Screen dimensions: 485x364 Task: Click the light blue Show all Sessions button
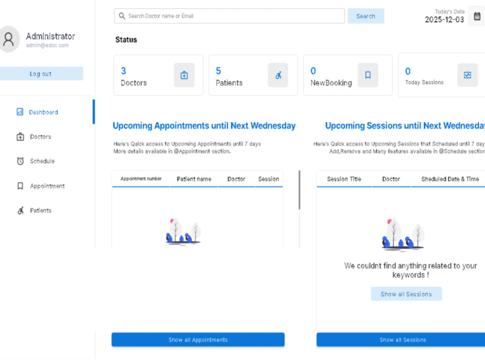[x=406, y=294]
